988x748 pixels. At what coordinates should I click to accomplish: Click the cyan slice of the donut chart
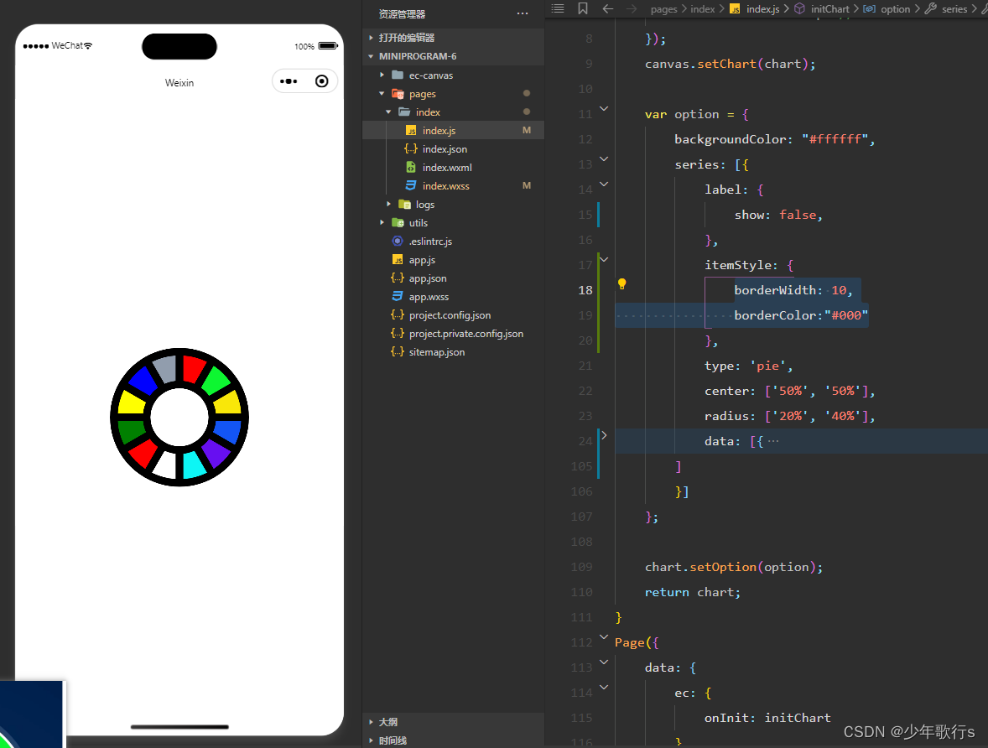coord(194,465)
